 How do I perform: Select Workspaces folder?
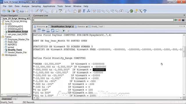click(x=11, y=55)
